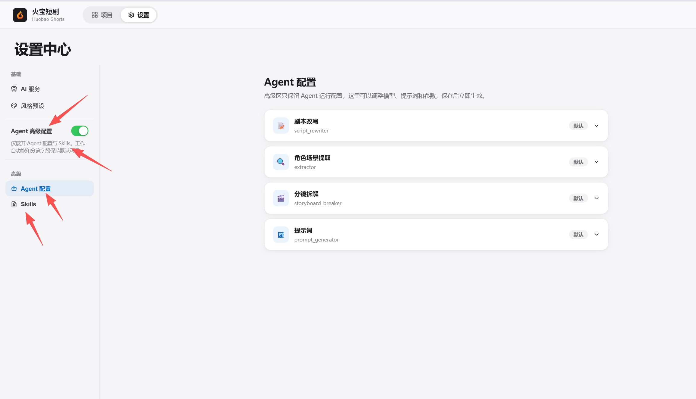The height and width of the screenshot is (399, 696).
Task: Click the 提示词 card title
Action: click(303, 230)
